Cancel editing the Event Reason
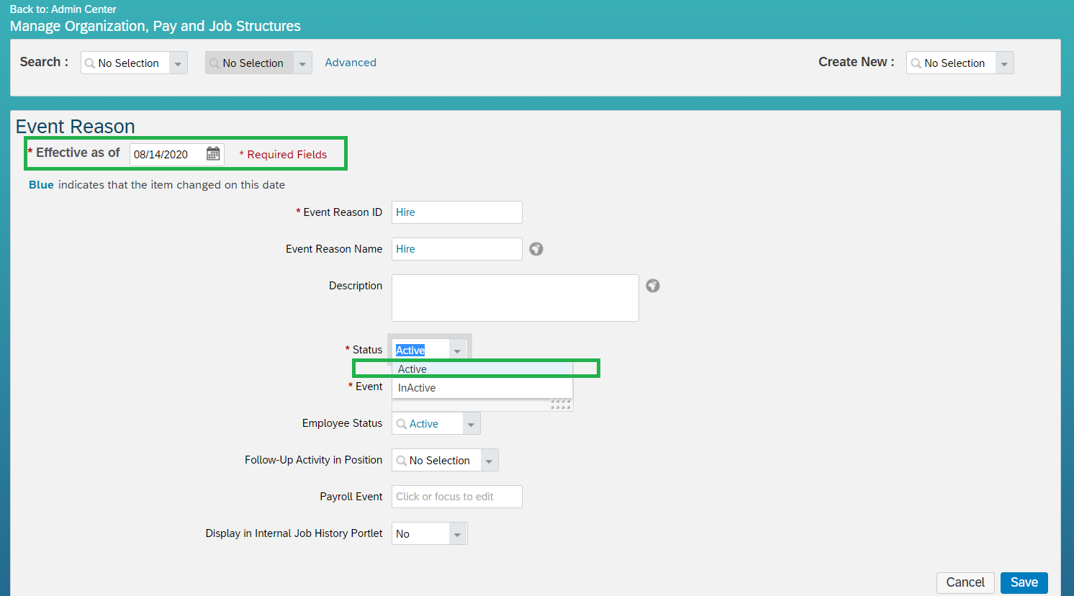The height and width of the screenshot is (596, 1074). pyautogui.click(x=965, y=582)
